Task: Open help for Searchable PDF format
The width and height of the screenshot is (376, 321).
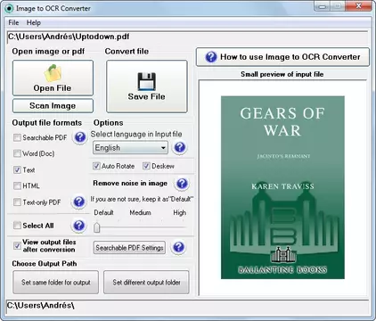Action: [x=79, y=137]
